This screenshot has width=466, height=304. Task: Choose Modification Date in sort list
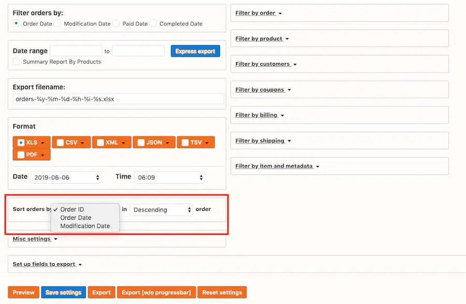[x=85, y=226]
